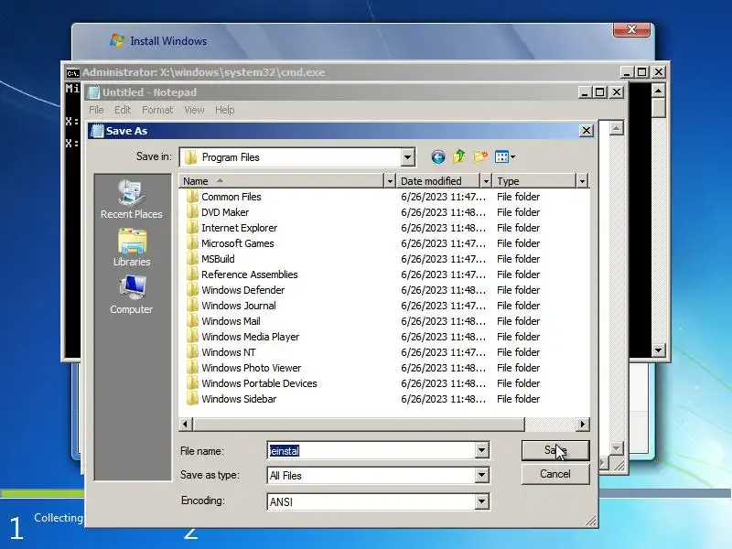Minimize the cmd.exe window
This screenshot has height=549, width=732.
click(627, 72)
